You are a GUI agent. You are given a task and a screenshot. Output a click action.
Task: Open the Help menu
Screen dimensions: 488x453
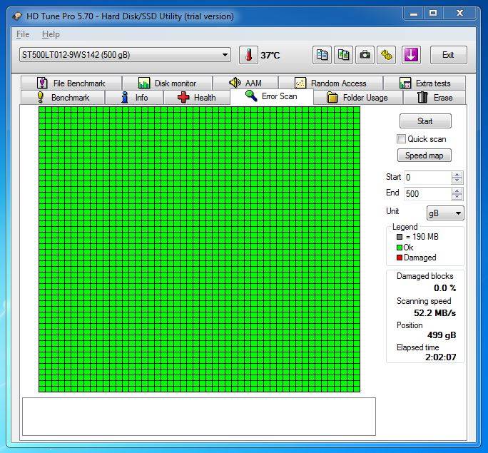(51, 34)
